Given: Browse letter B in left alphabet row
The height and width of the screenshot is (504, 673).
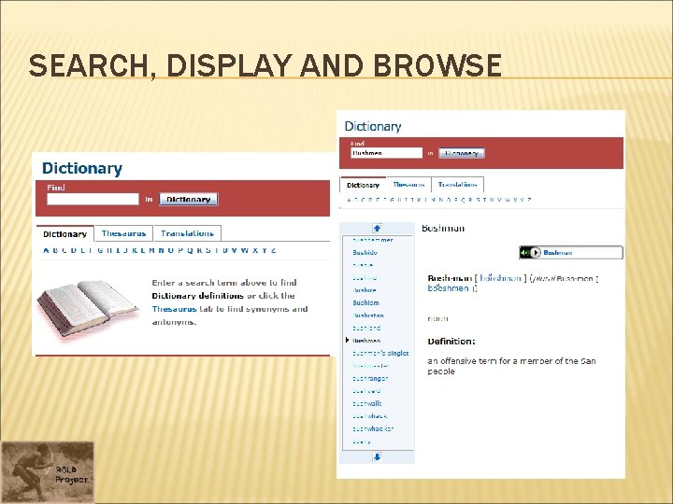Looking at the screenshot, I should coord(55,250).
